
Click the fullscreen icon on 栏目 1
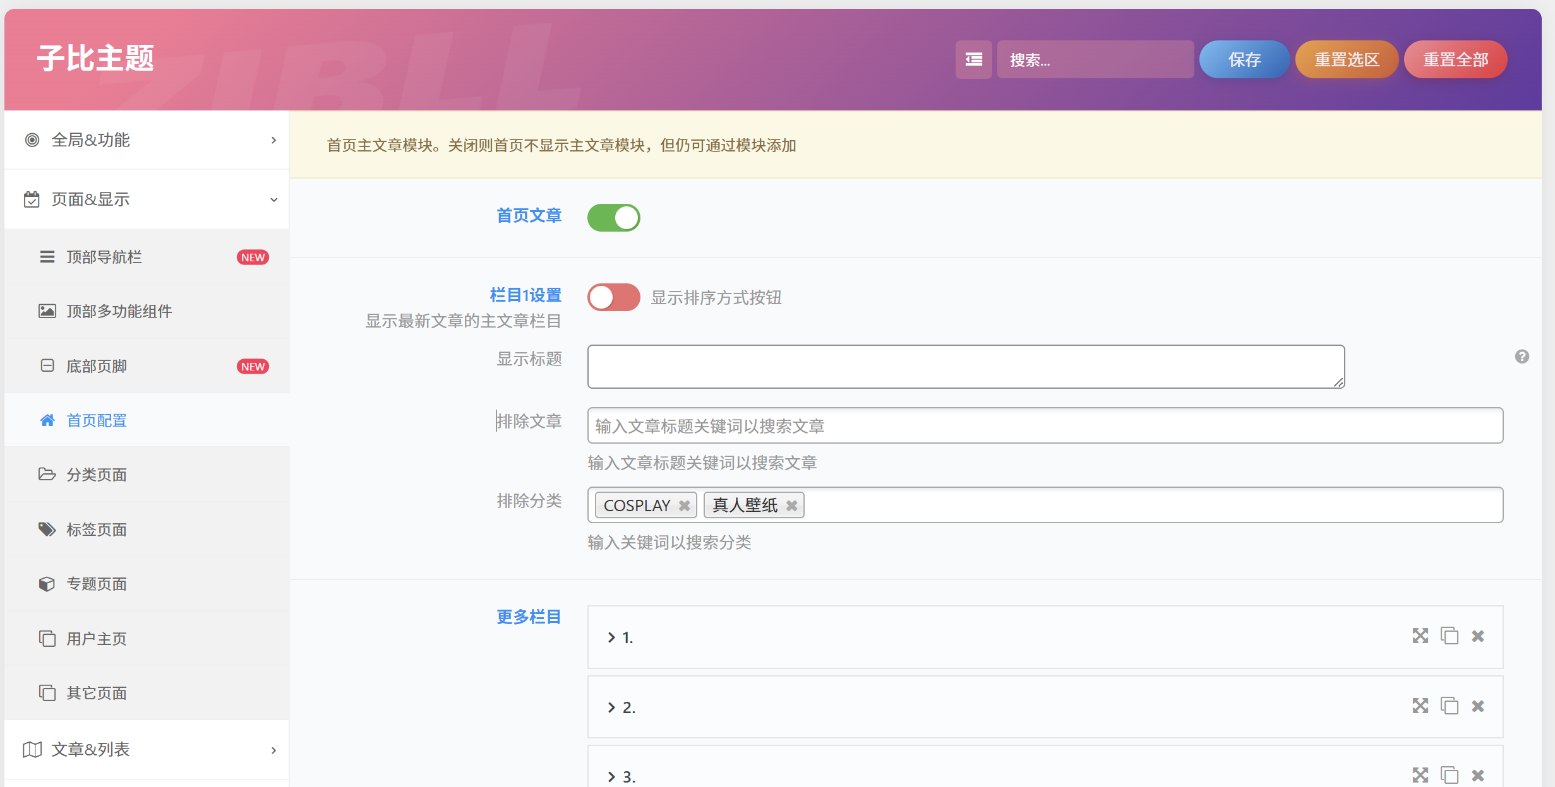coord(1420,636)
